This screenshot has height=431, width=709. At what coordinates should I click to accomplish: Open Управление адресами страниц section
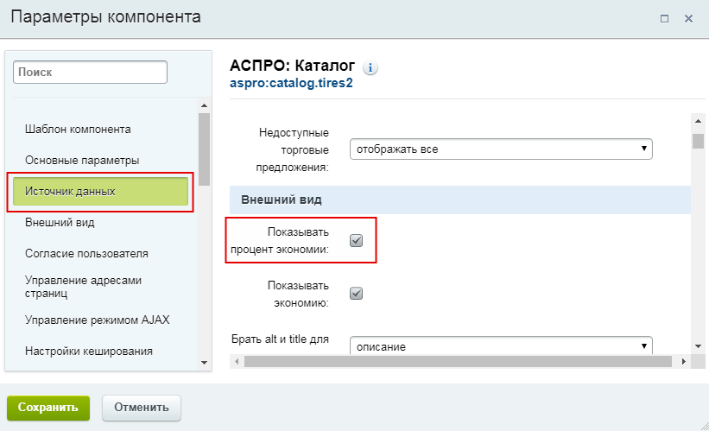click(x=83, y=287)
